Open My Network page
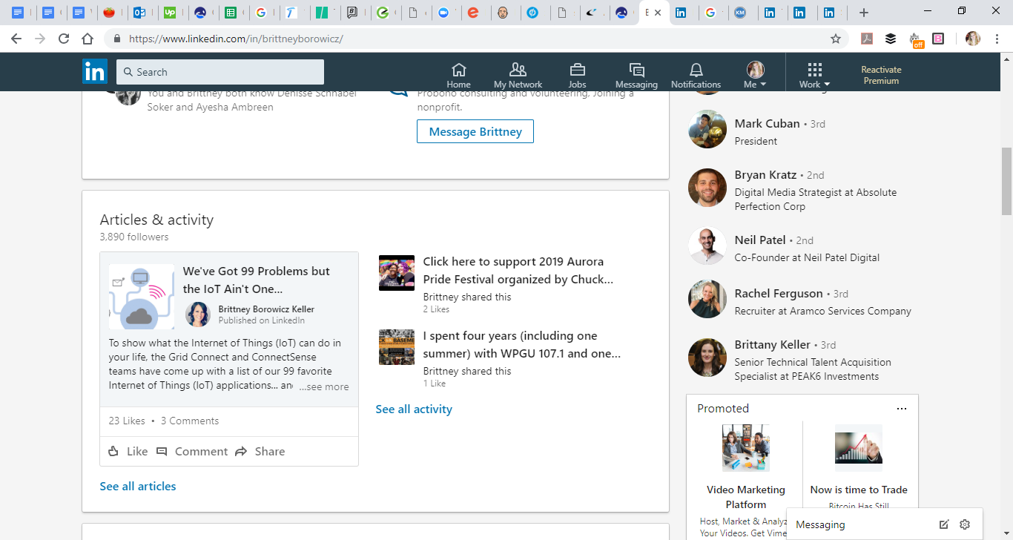 click(518, 75)
